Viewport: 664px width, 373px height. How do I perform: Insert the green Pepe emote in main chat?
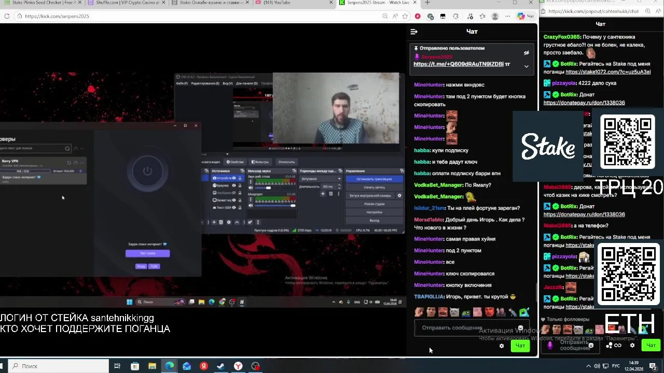coord(466,312)
